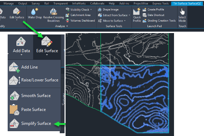This screenshot has width=204, height=136.
Task: Click the Create Profile tool
Action: point(153,9)
